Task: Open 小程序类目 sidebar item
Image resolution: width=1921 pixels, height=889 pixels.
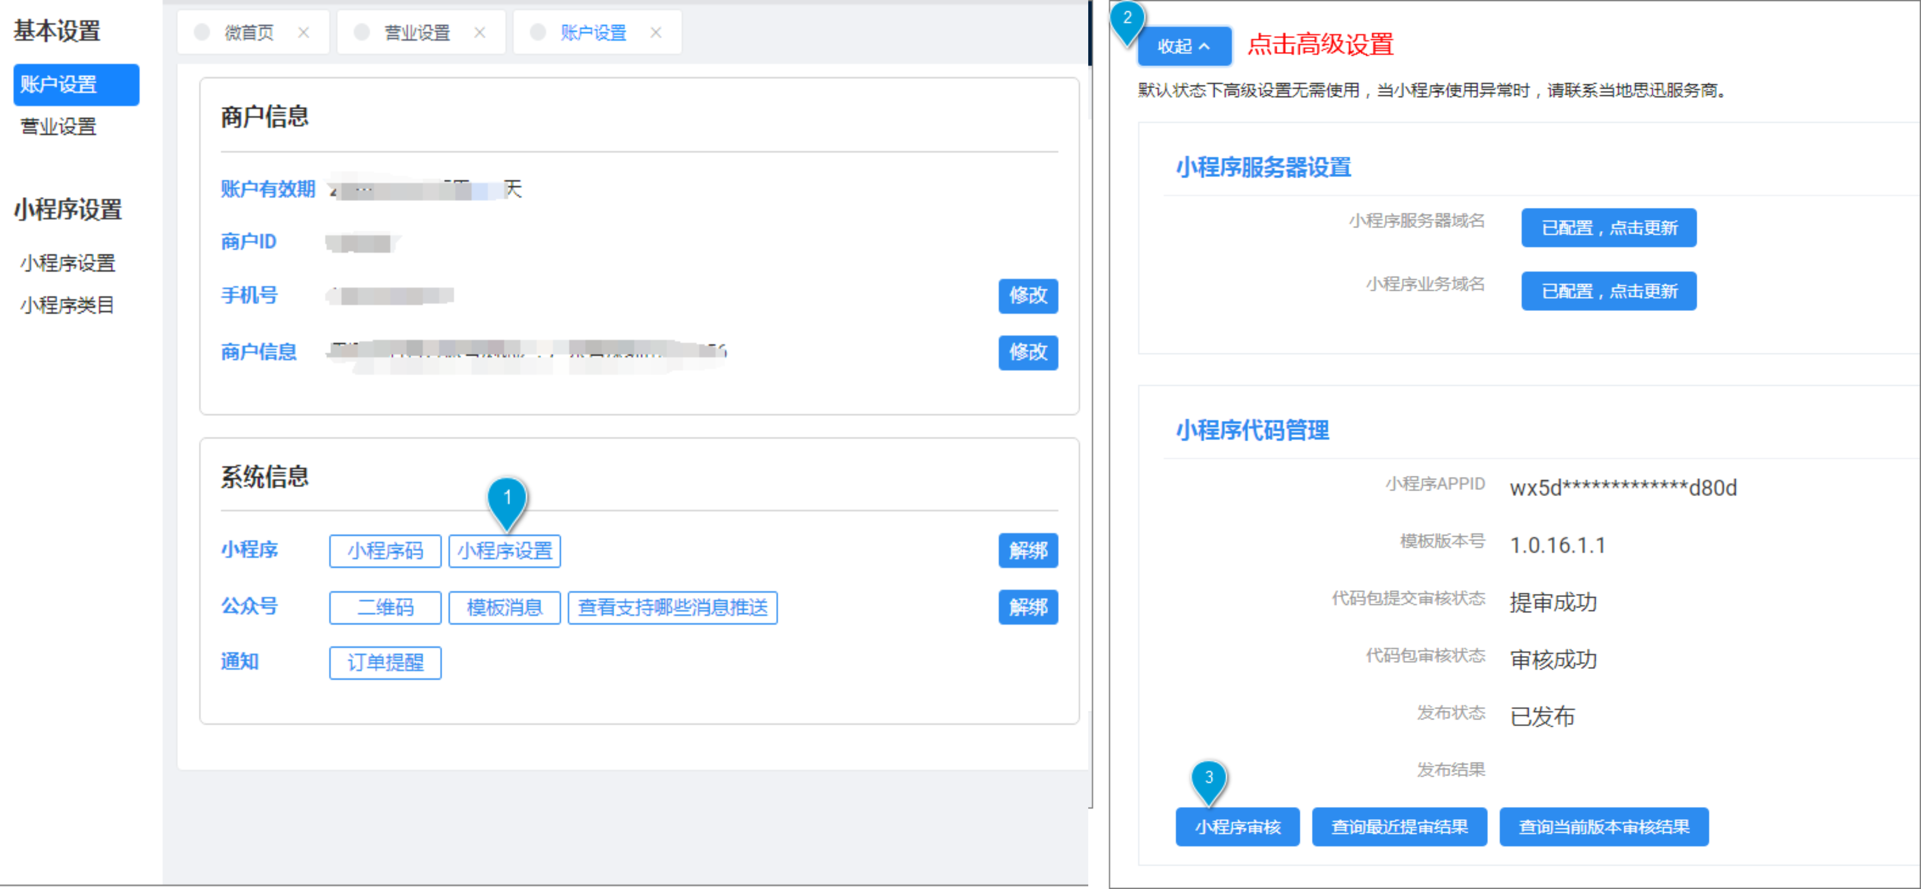Action: pyautogui.click(x=67, y=305)
